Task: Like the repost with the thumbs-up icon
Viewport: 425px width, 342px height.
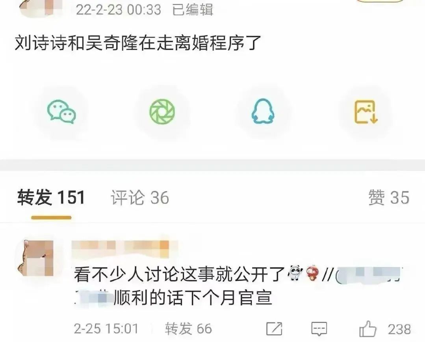Action: pos(367,329)
